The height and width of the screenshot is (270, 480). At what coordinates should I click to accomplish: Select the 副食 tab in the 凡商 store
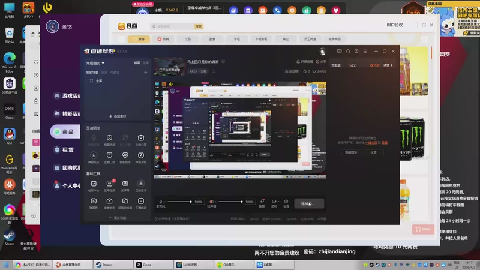coord(212,39)
